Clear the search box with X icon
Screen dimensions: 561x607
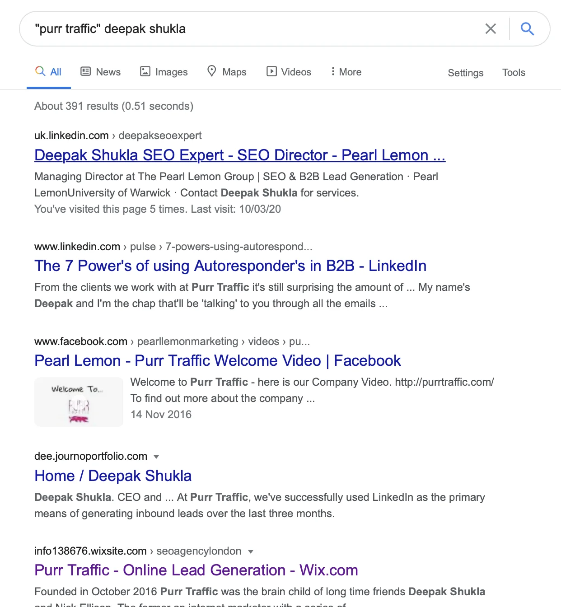point(491,29)
